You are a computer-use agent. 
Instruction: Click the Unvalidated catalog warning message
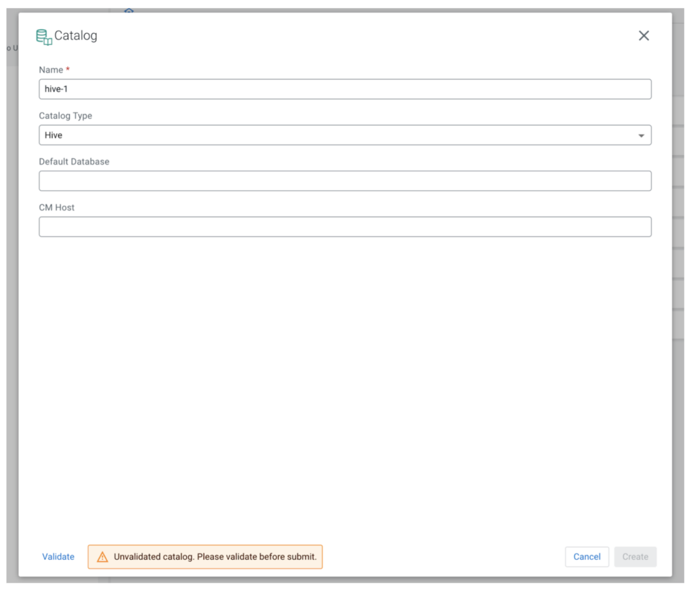point(215,556)
